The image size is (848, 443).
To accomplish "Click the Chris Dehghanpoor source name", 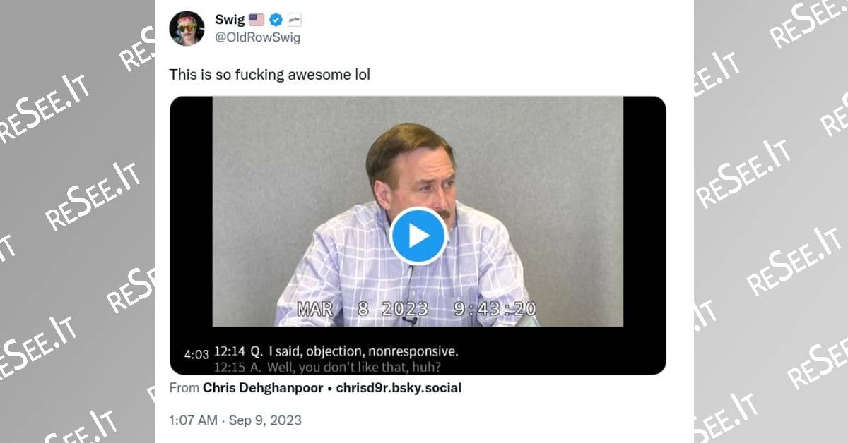I will coord(259,388).
